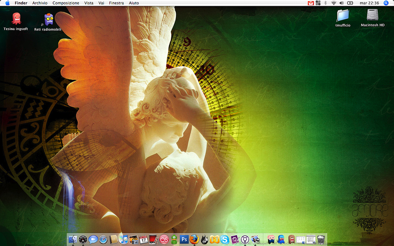Click the clock showing mar 22:36
This screenshot has height=246, width=394.
369,3
